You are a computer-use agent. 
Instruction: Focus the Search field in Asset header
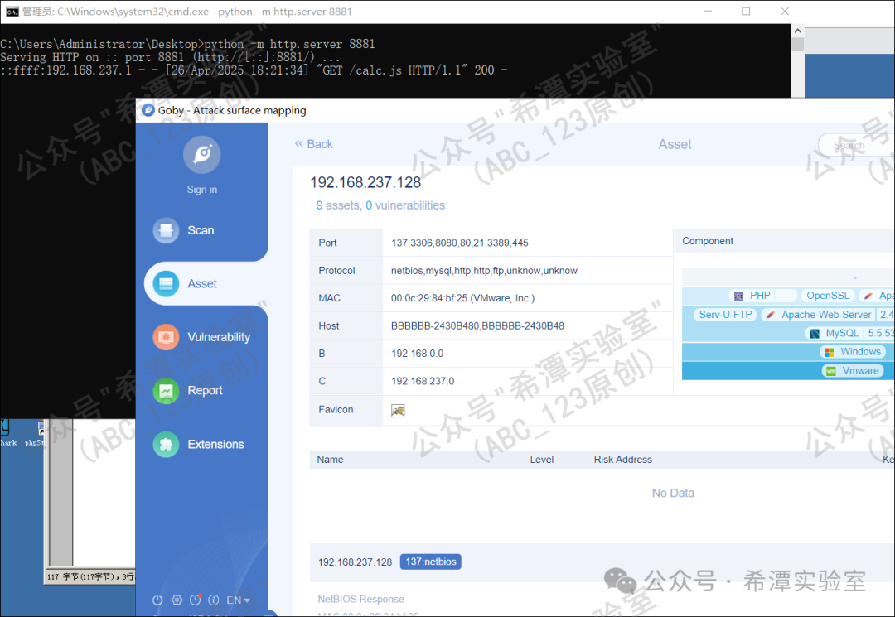(x=856, y=146)
